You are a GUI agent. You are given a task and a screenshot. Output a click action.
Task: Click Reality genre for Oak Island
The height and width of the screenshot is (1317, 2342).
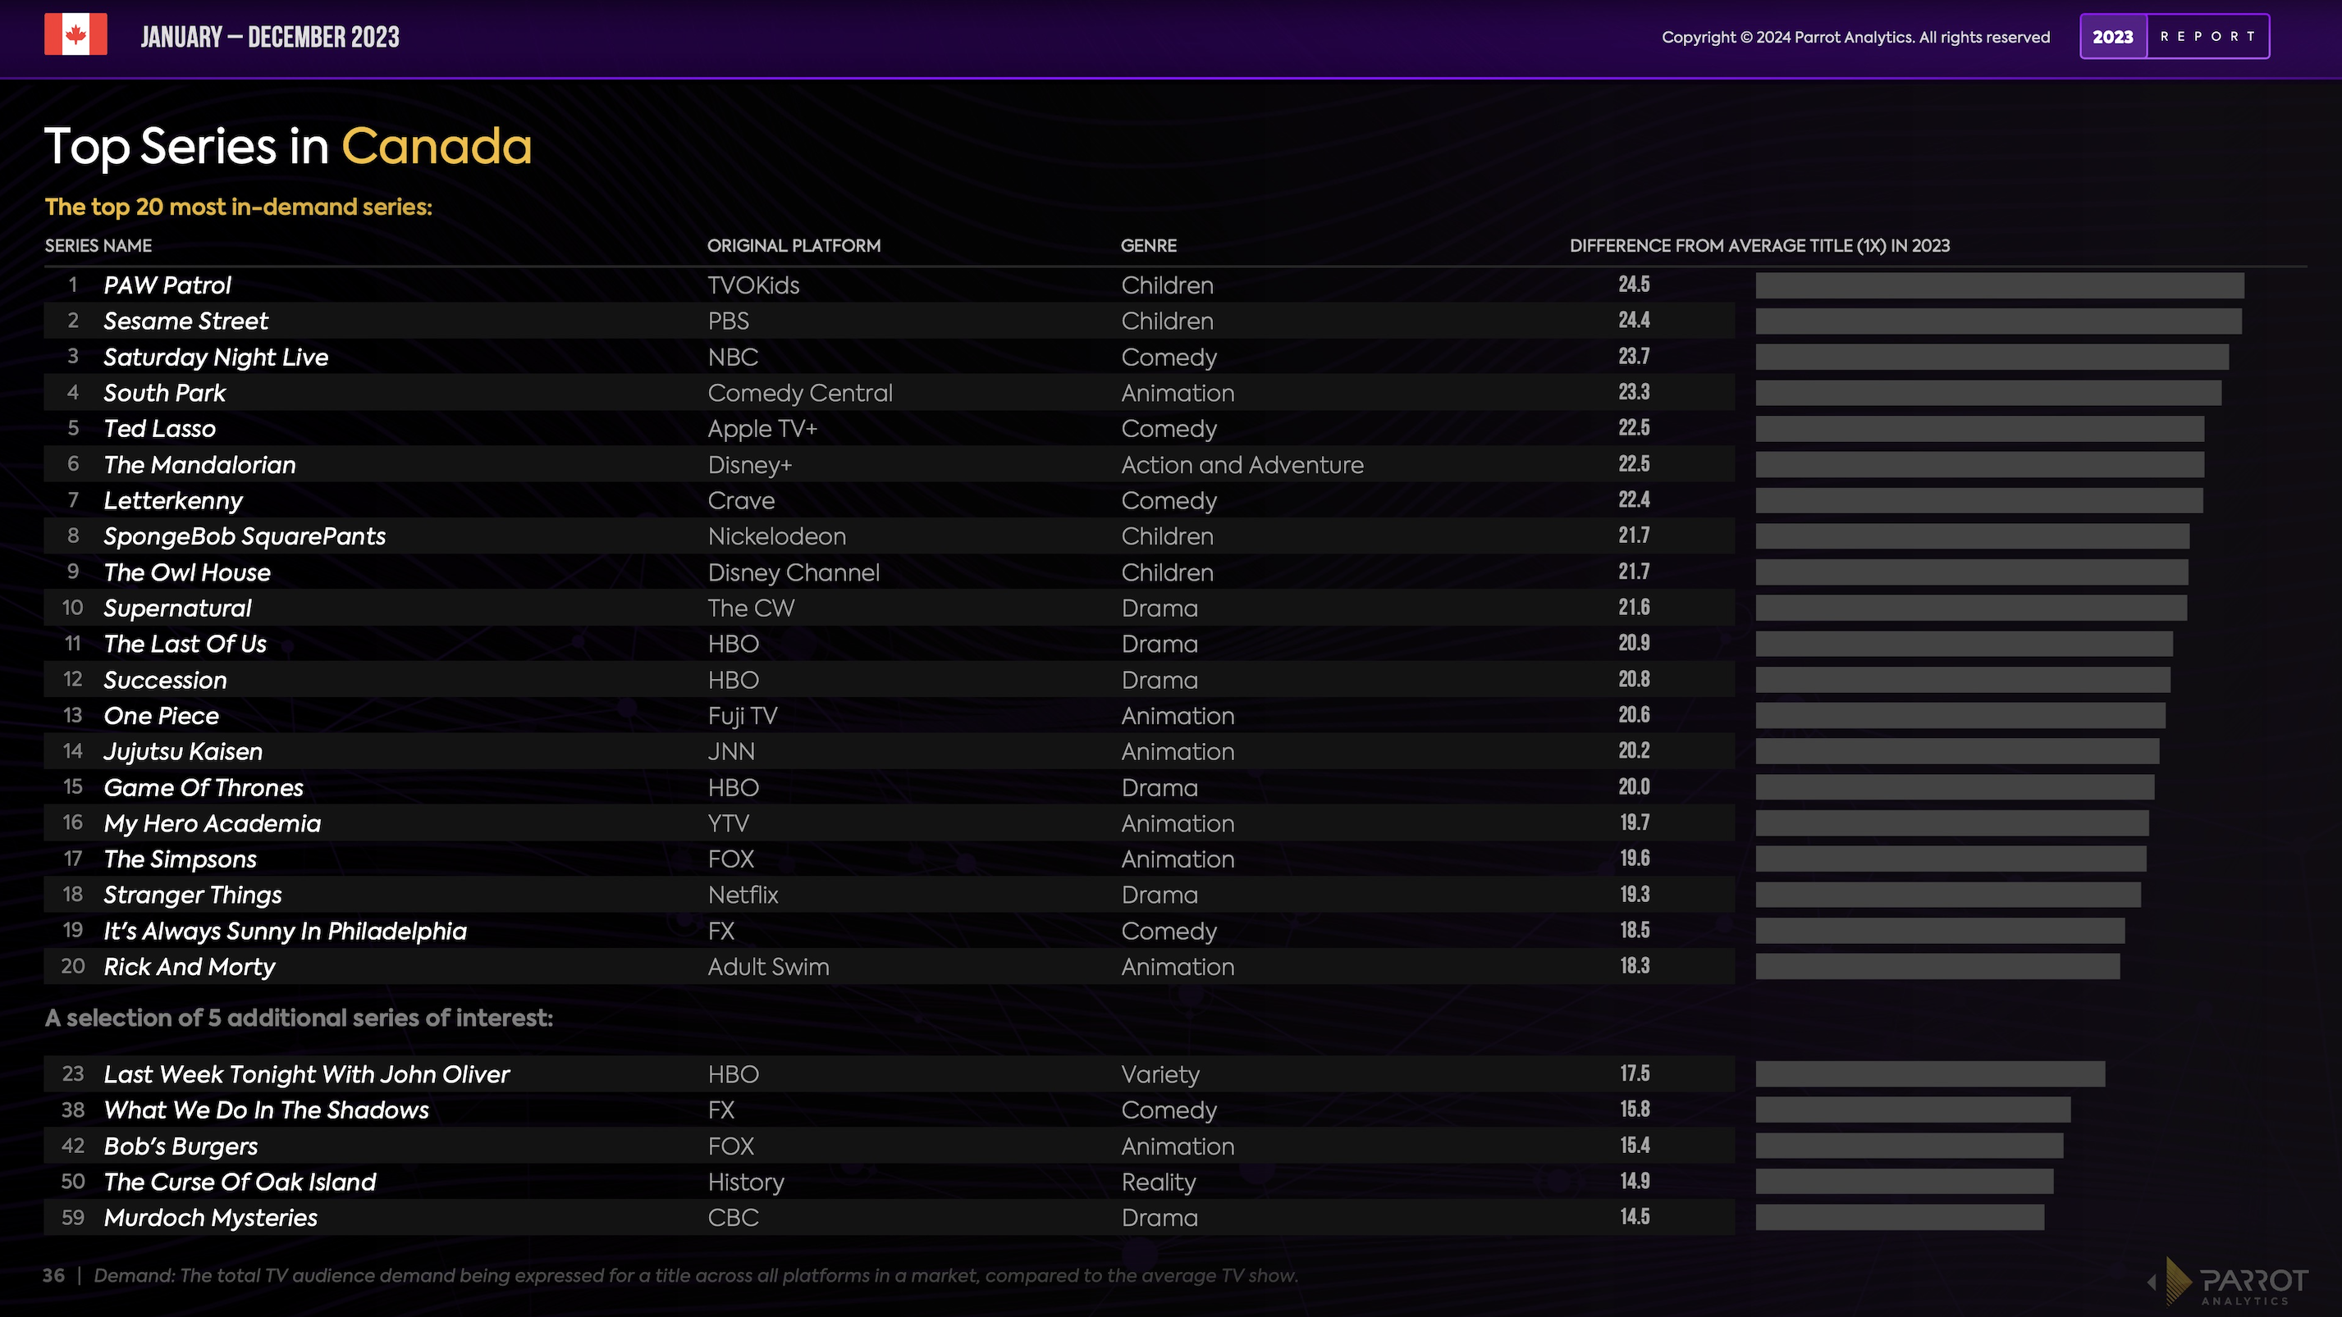pyautogui.click(x=1158, y=1183)
